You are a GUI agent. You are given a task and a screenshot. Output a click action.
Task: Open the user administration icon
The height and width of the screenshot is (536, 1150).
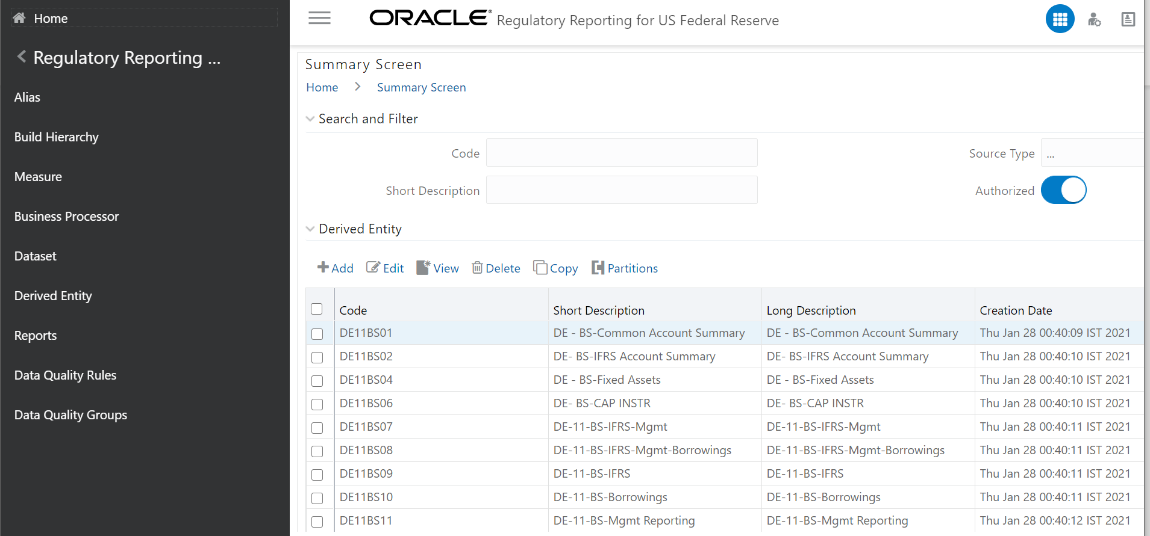(1094, 20)
